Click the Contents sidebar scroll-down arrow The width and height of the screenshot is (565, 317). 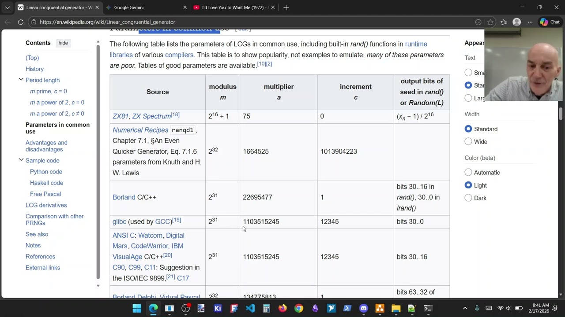tap(98, 286)
